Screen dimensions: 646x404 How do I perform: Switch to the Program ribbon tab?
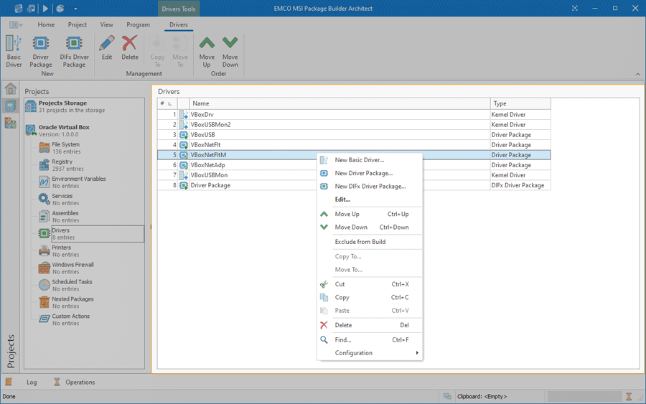point(138,24)
